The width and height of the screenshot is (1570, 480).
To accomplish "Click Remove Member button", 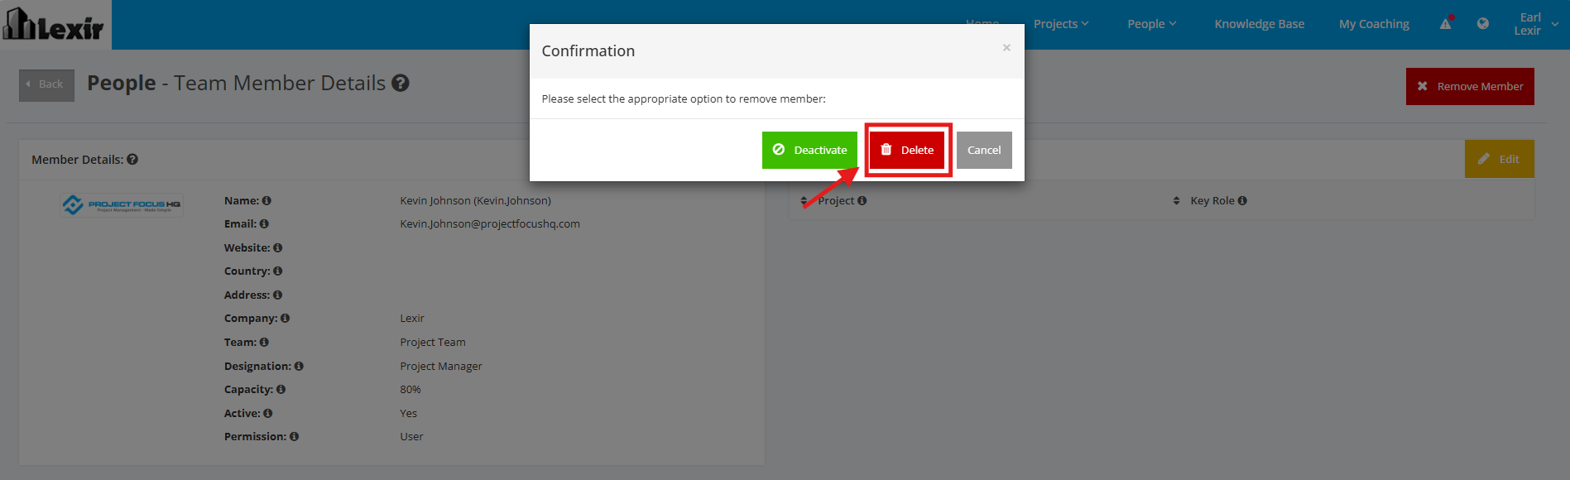I will click(1470, 86).
